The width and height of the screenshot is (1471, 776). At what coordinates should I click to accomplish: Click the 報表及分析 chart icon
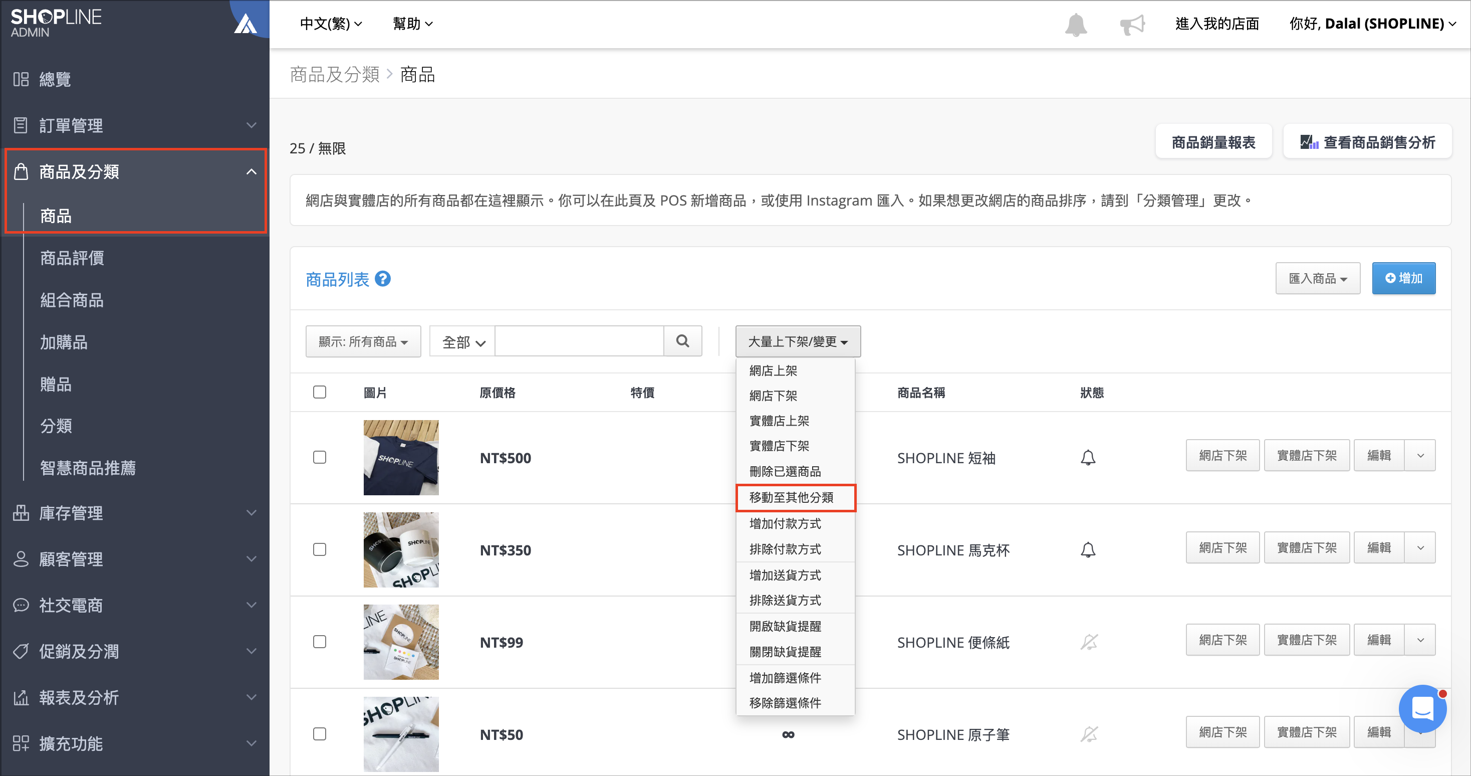tap(21, 698)
